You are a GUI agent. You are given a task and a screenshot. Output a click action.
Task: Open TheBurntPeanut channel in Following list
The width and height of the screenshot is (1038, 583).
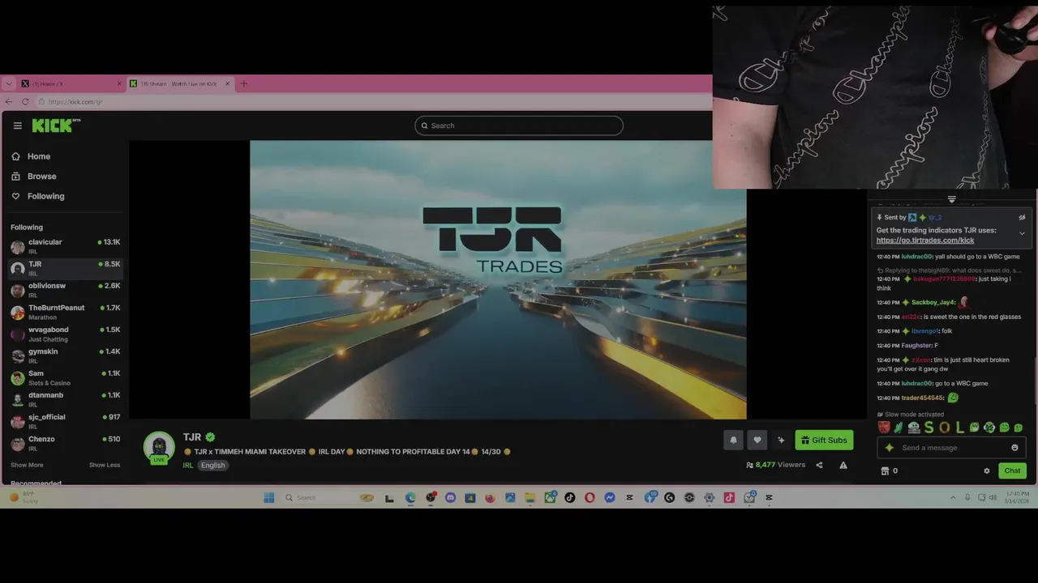[65, 312]
